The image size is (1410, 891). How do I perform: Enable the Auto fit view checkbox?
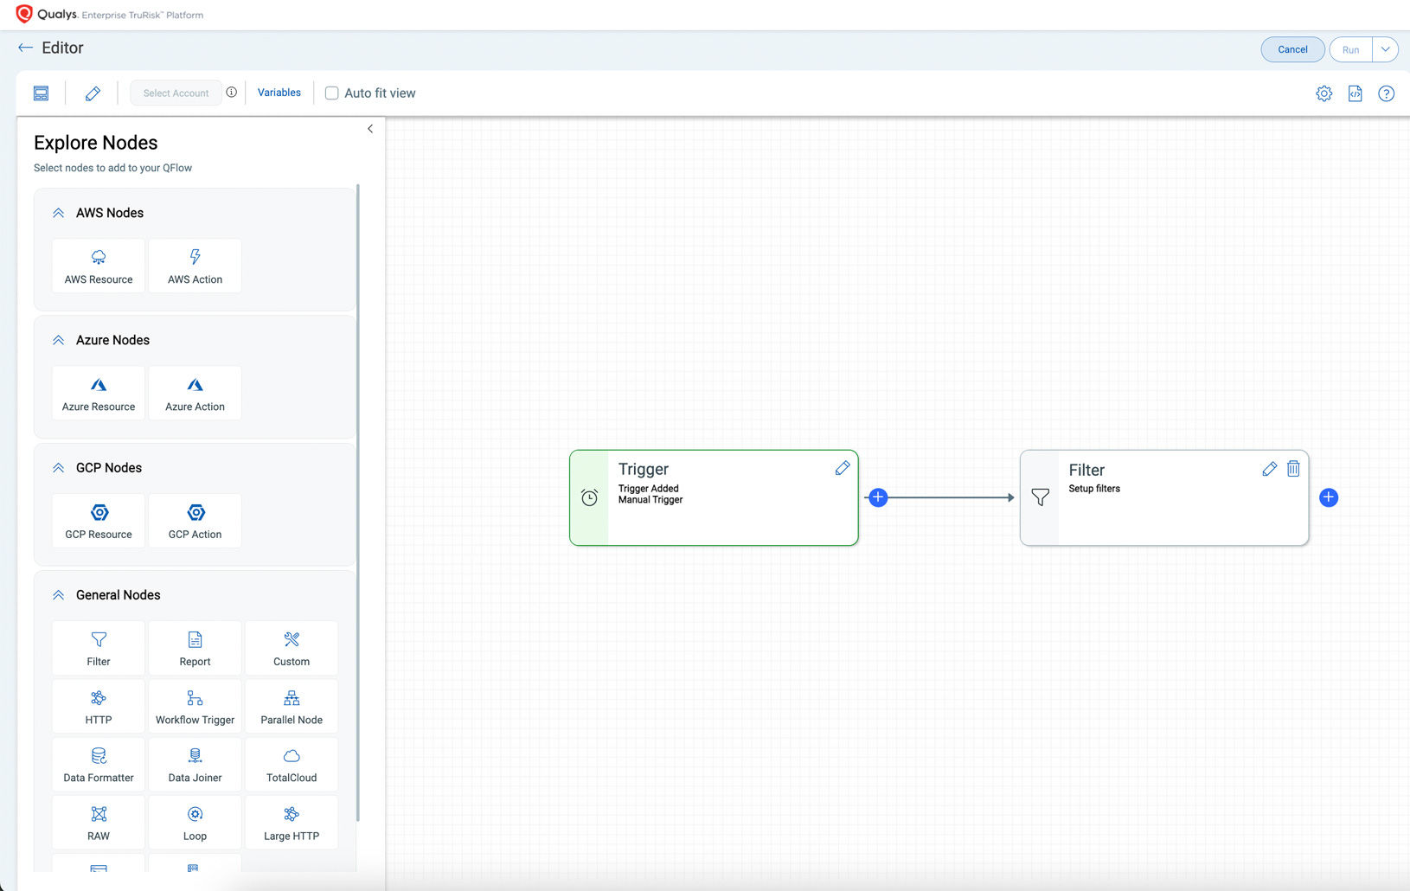[331, 93]
